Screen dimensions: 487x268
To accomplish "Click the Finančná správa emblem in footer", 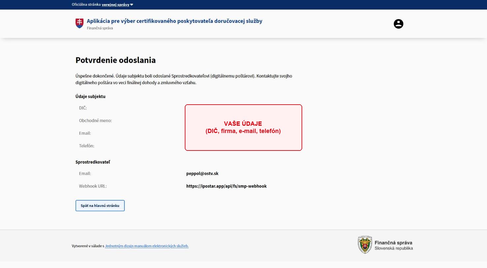I will [x=365, y=245].
